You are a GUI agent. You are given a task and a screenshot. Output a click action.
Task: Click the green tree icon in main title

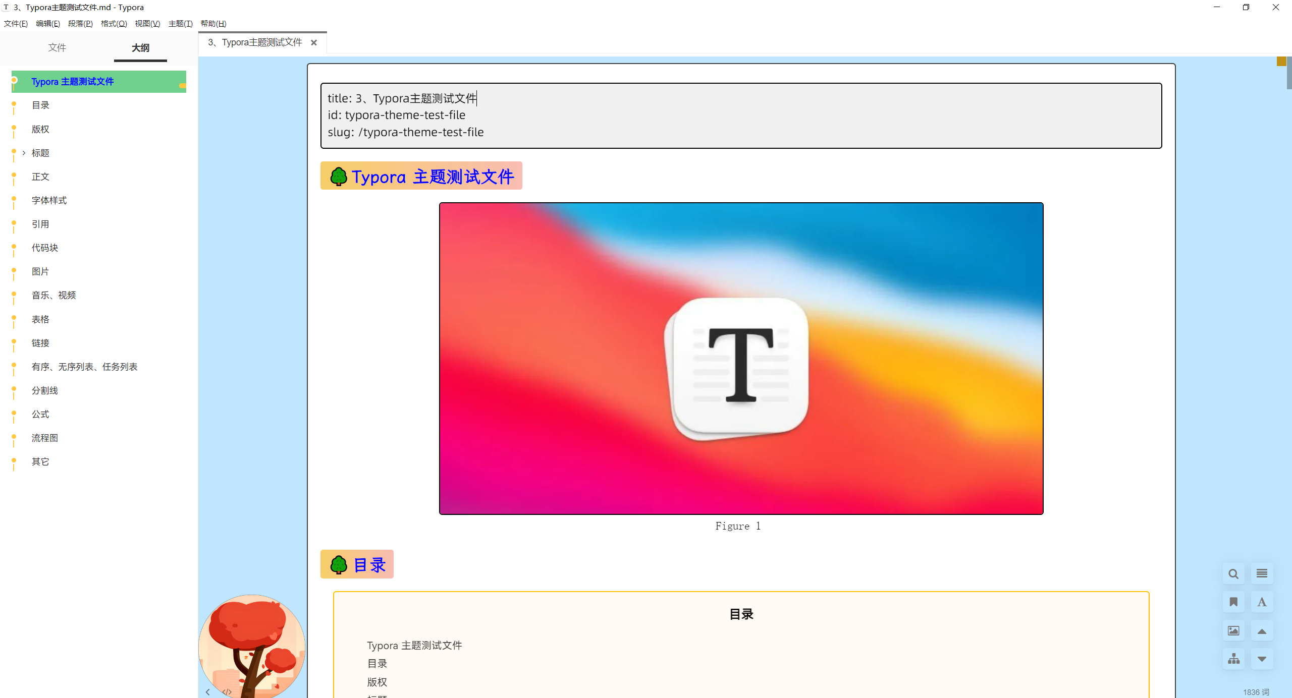coord(339,177)
